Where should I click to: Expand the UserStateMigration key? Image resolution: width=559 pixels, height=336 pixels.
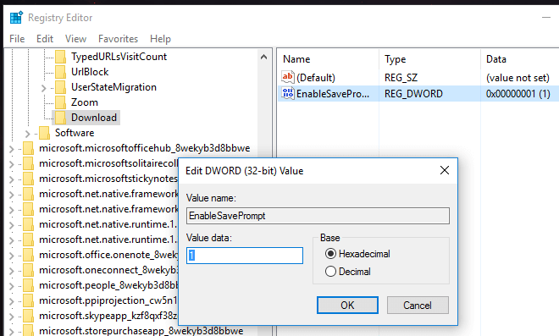(43, 88)
